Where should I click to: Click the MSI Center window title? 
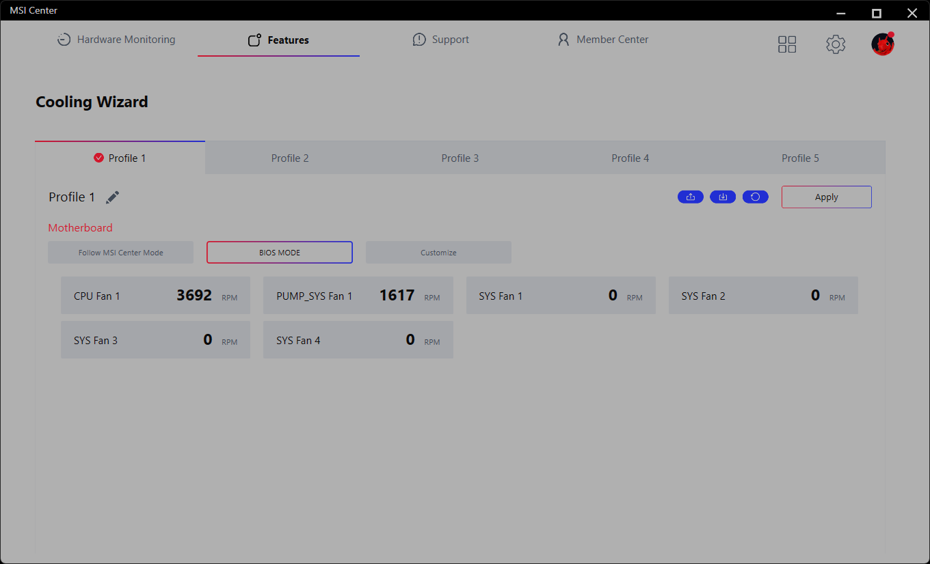pyautogui.click(x=34, y=11)
